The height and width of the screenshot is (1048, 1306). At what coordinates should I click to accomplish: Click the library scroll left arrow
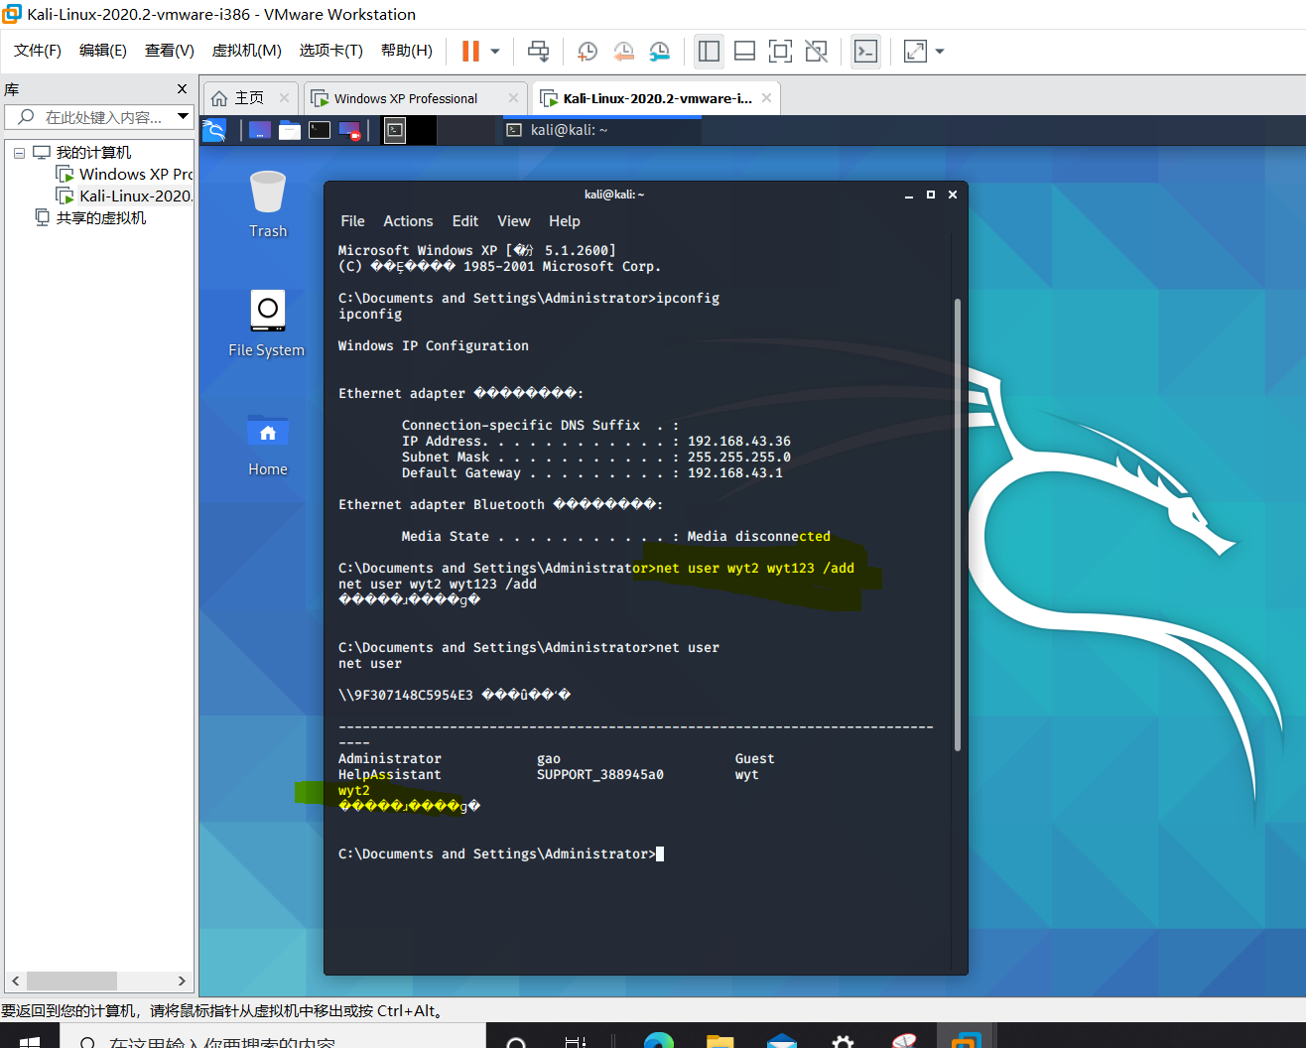(15, 981)
